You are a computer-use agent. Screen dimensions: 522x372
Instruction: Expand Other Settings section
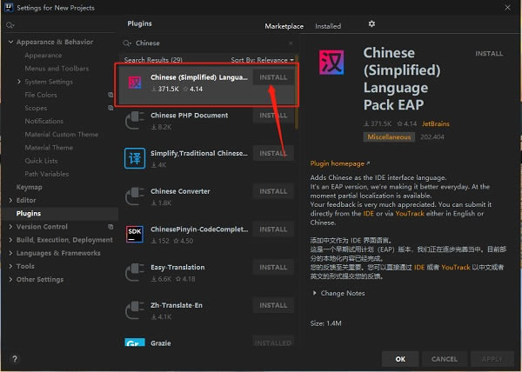coord(10,279)
